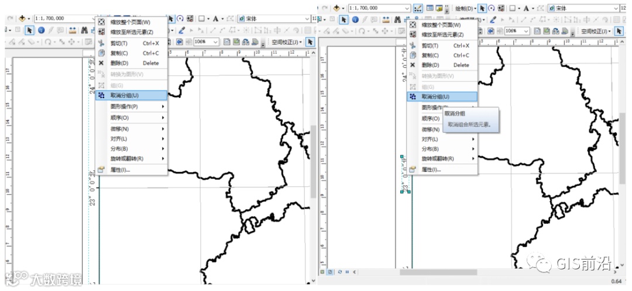
Task: Click Identify tool in left window
Action: [41, 30]
